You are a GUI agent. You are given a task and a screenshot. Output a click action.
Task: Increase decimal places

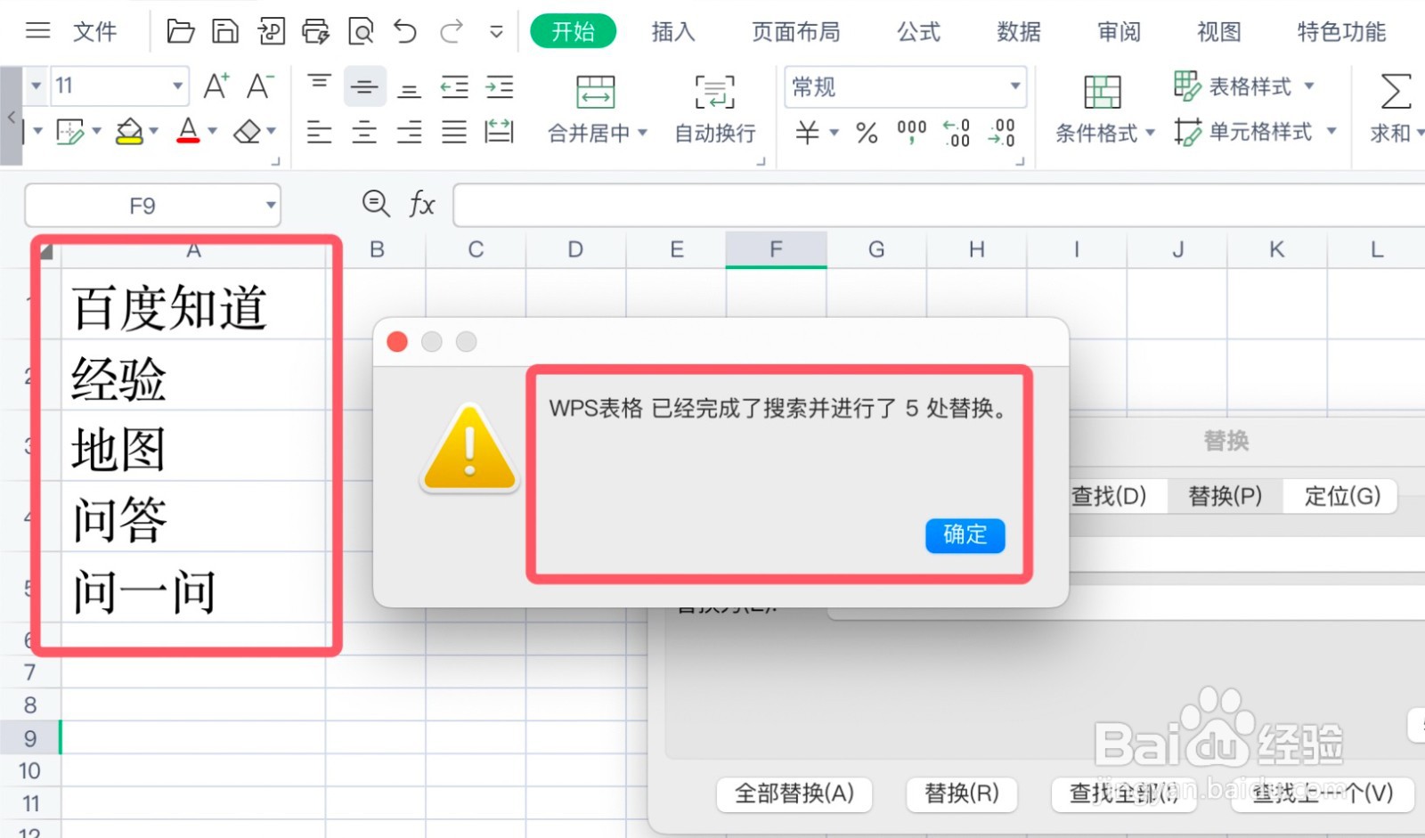click(957, 133)
